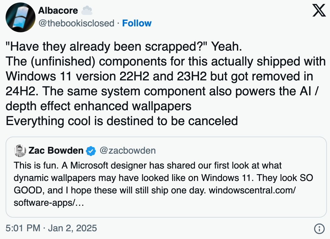Image resolution: width=330 pixels, height=239 pixels.
Task: Open the info icon at bottom right
Action: tap(319, 228)
